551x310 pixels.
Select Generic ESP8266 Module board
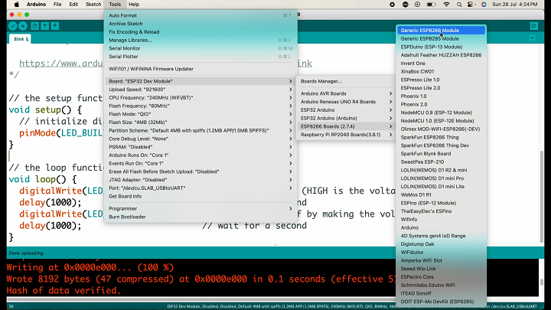coord(442,30)
